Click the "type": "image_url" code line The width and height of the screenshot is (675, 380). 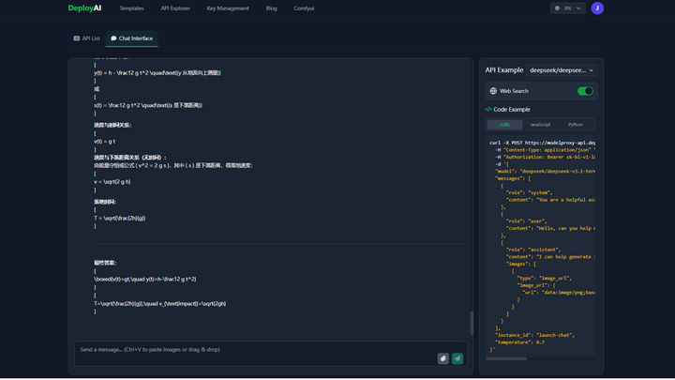pos(544,278)
